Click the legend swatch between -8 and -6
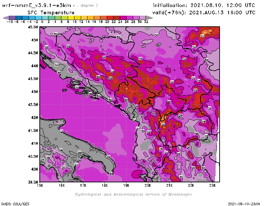This screenshot has width=267, height=206. [x=19, y=18]
